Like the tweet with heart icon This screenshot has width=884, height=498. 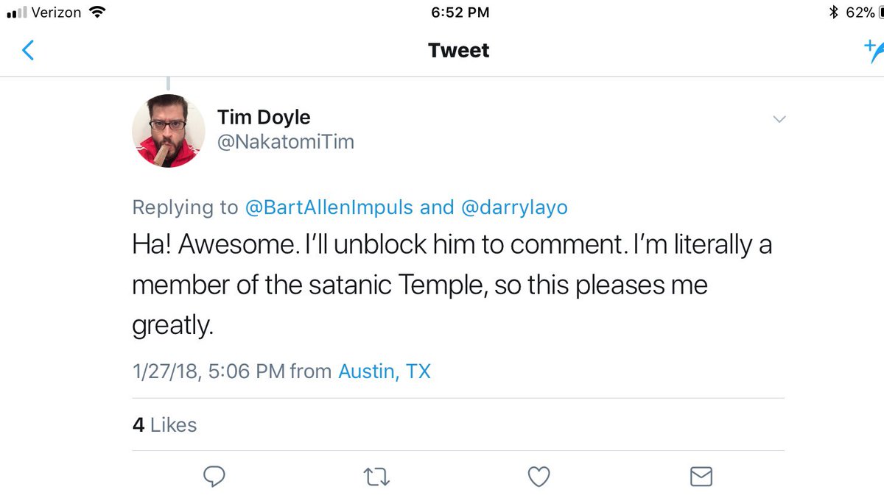[540, 477]
